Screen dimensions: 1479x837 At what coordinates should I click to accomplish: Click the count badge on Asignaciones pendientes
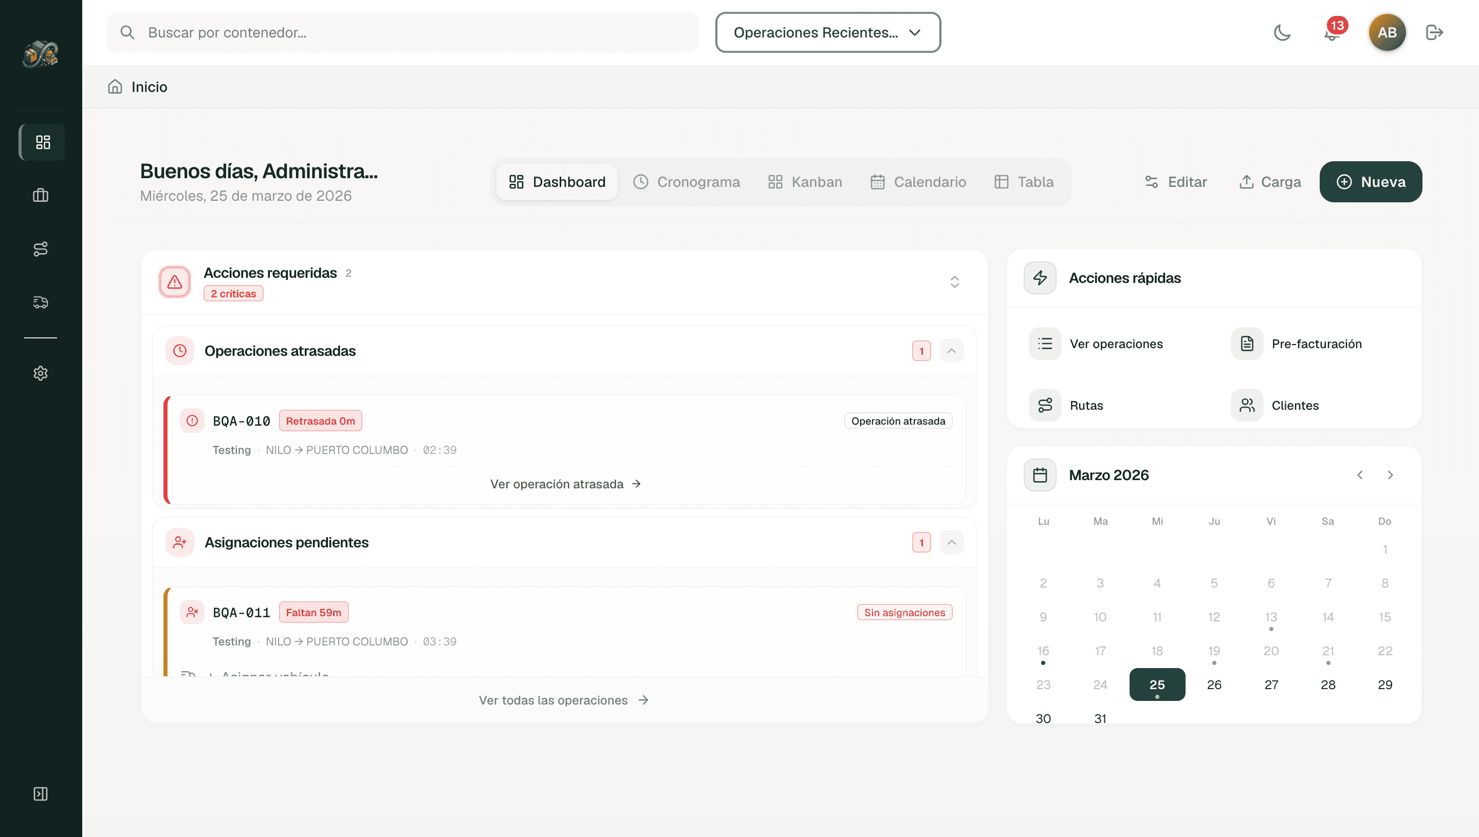tap(921, 542)
